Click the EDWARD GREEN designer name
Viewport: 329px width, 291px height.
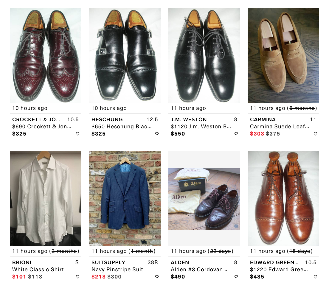[x=274, y=262]
